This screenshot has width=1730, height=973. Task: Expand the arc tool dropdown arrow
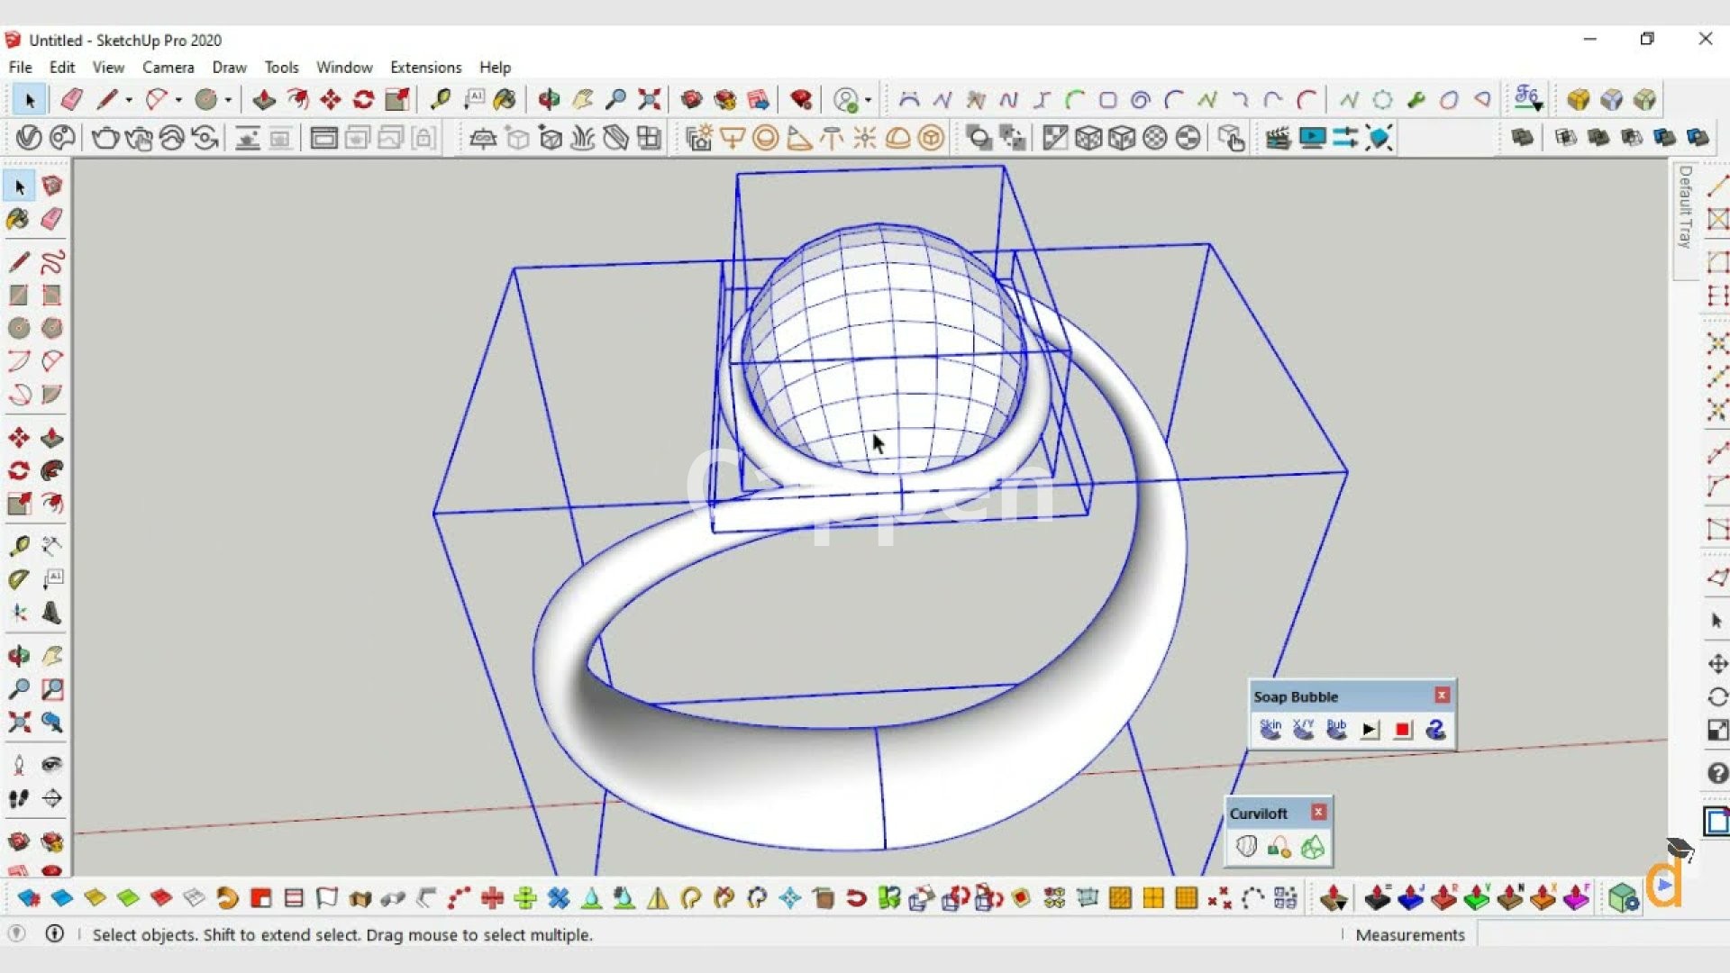coord(178,100)
